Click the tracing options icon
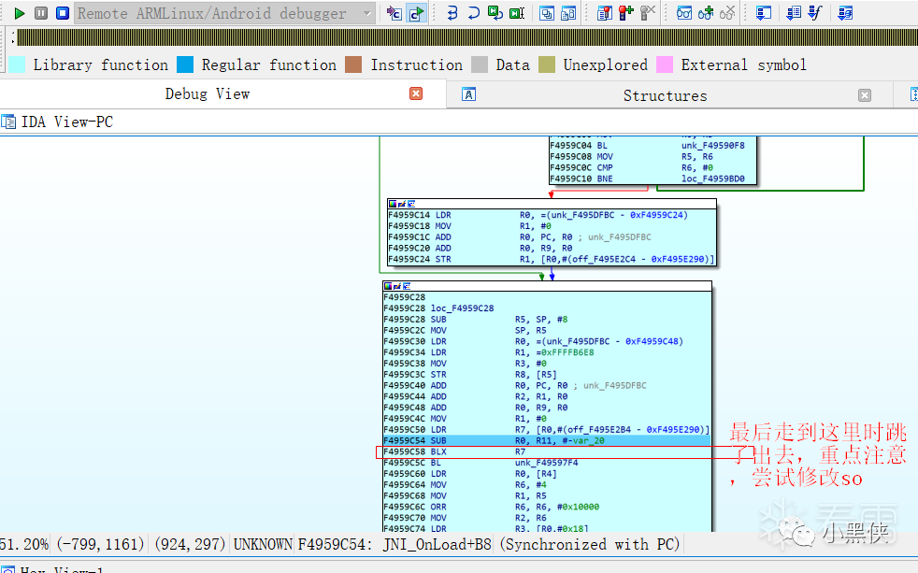The height and width of the screenshot is (573, 918). (x=845, y=13)
